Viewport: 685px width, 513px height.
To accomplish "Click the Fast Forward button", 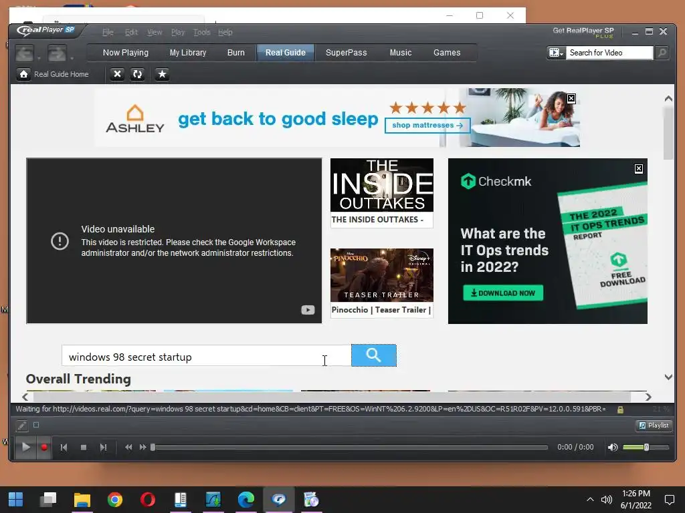I will [x=143, y=447].
